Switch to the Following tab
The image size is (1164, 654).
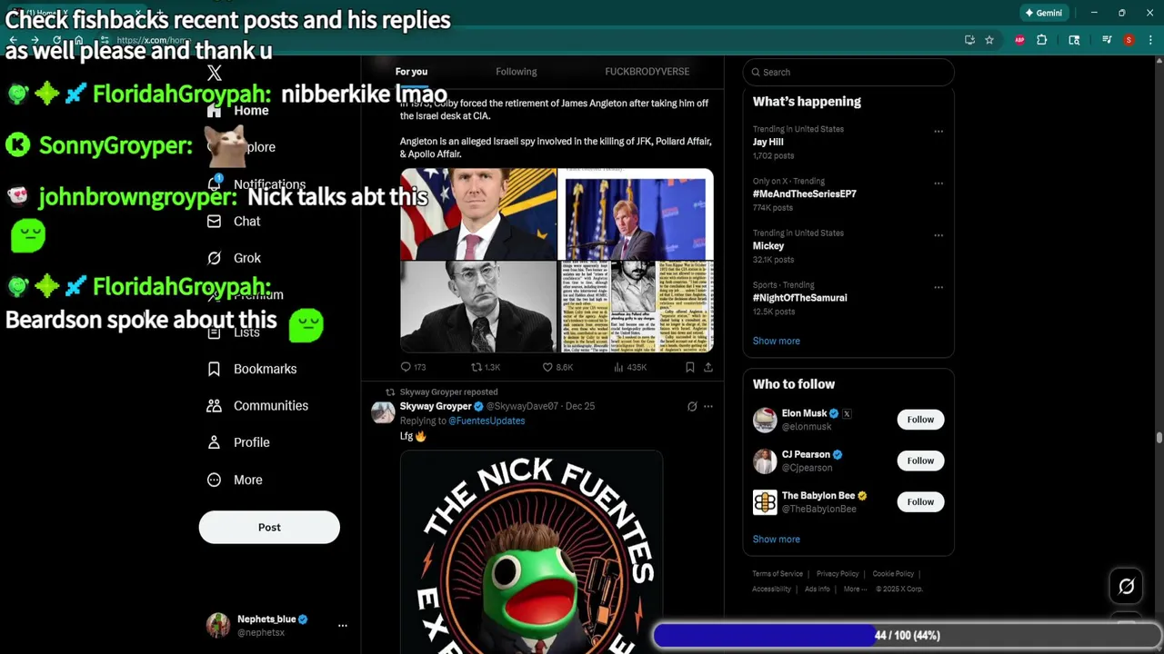(x=517, y=72)
